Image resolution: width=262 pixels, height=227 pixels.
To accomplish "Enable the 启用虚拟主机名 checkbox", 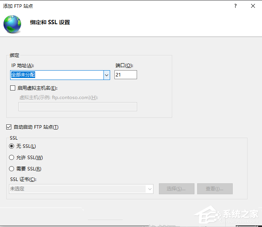I will click(x=13, y=88).
